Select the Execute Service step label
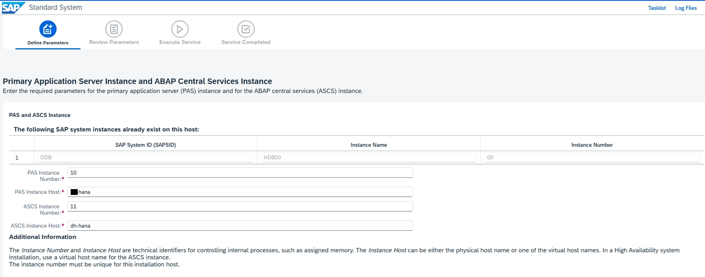This screenshot has height=277, width=705. click(180, 42)
